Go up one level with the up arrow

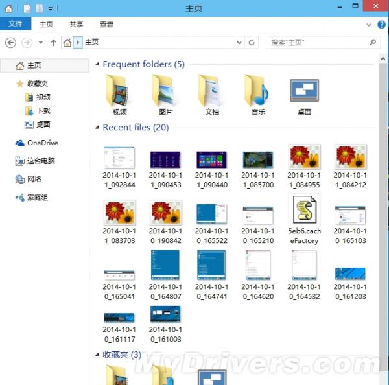coord(54,42)
